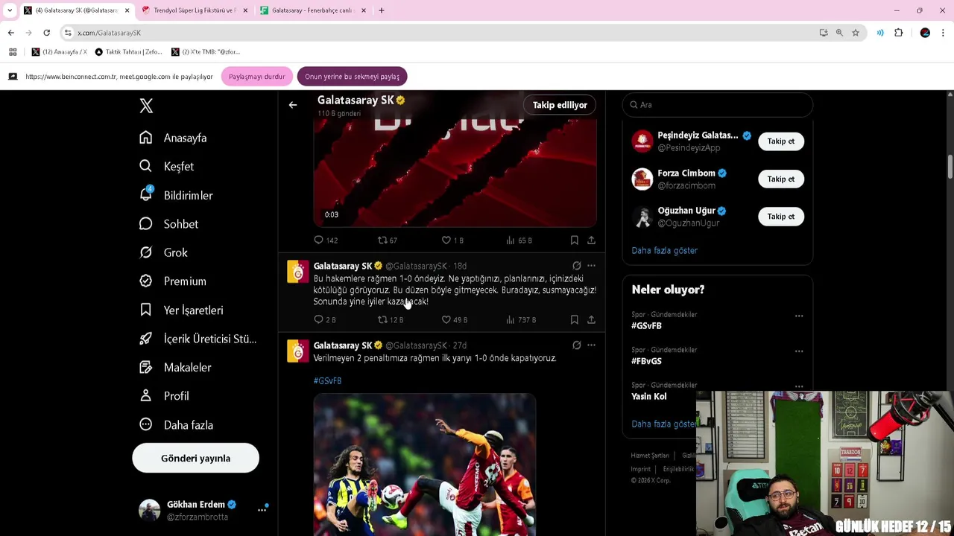This screenshot has height=536, width=954.
Task: Go back with the profile back arrow
Action: [x=293, y=105]
